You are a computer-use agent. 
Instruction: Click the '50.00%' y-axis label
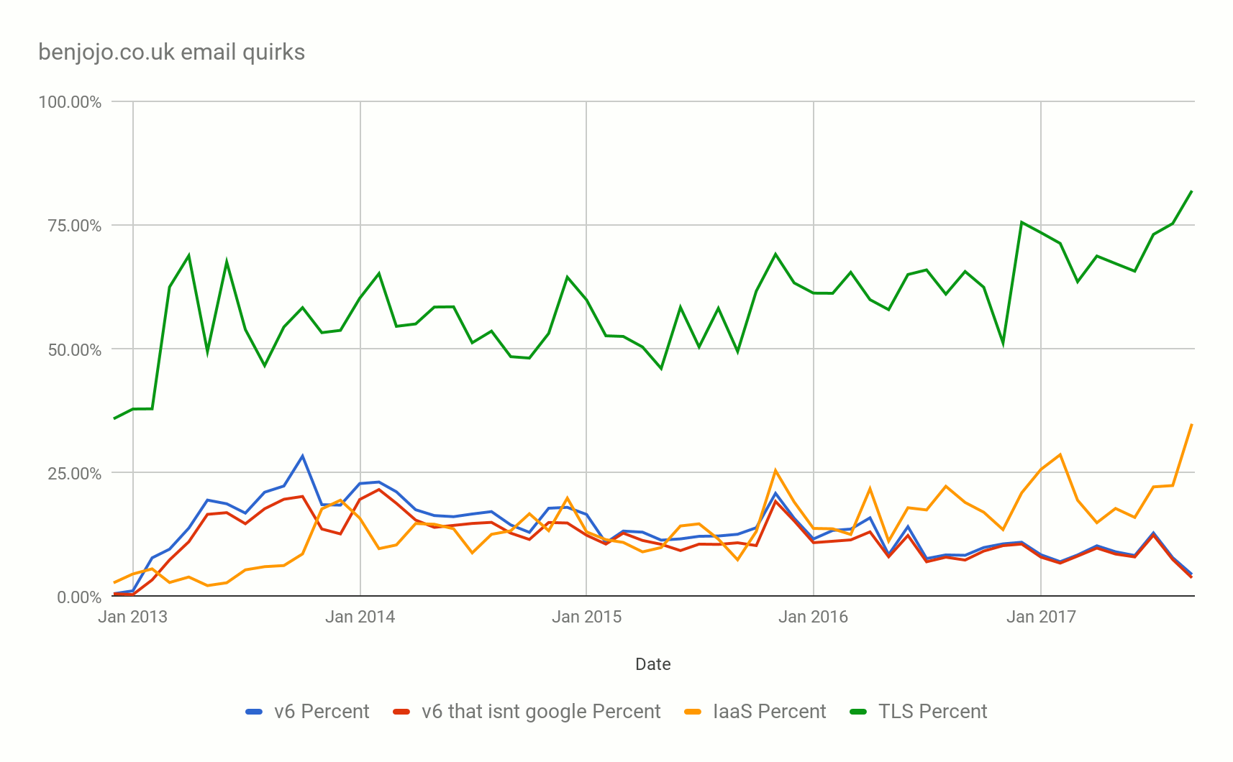point(75,350)
